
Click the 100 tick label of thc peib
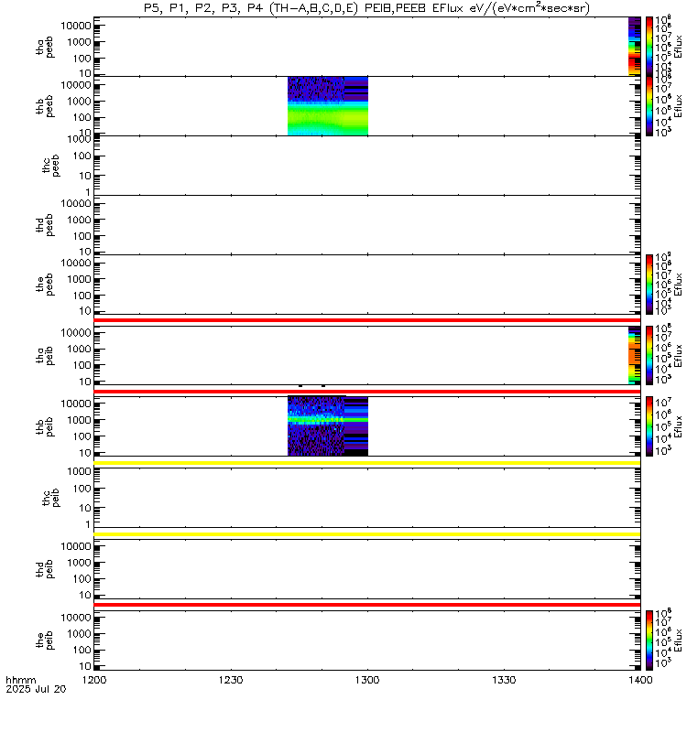pyautogui.click(x=82, y=489)
